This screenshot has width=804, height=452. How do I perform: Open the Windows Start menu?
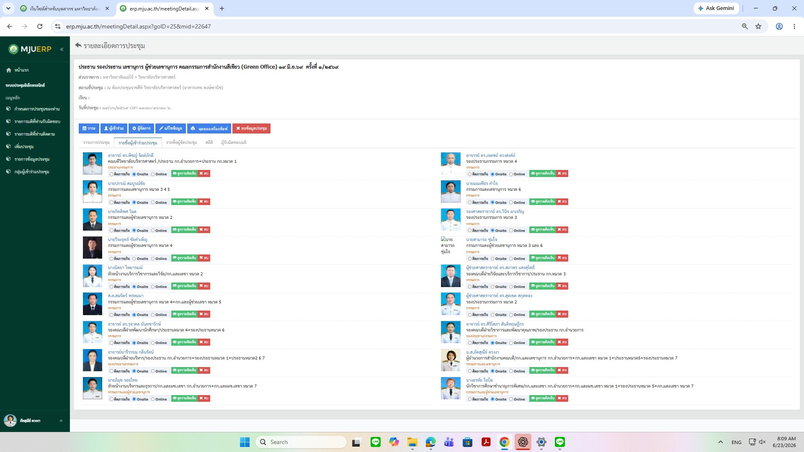(245, 442)
